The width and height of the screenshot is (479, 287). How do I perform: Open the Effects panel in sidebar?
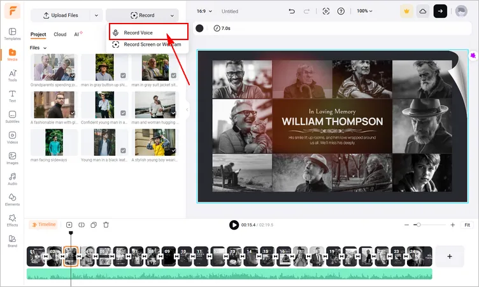tap(12, 220)
